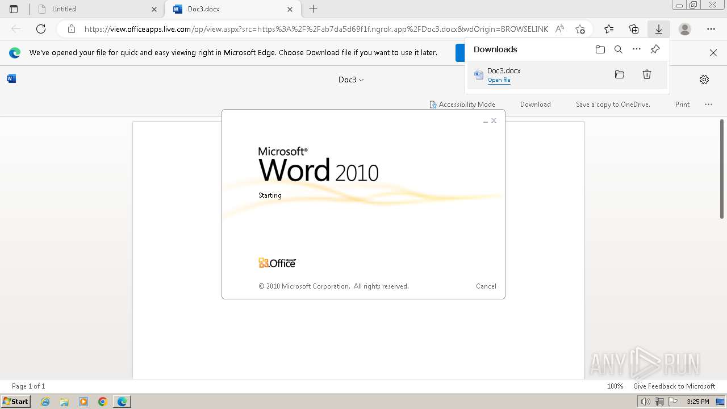Image resolution: width=727 pixels, height=409 pixels.
Task: Click the Page 1 of 1 indicator
Action: point(28,386)
